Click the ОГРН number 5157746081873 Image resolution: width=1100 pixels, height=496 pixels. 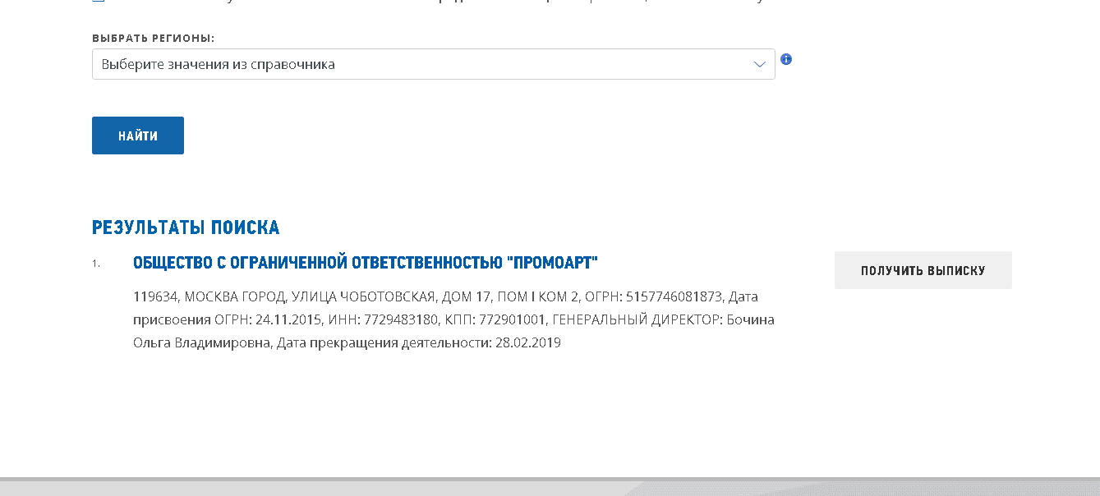click(674, 296)
